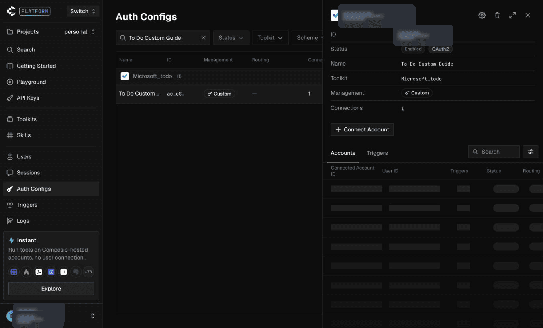Switch to the Triggers tab

(377, 153)
